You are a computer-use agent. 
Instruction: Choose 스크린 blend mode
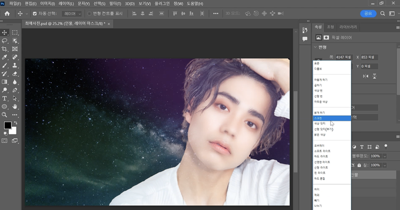click(x=332, y=118)
